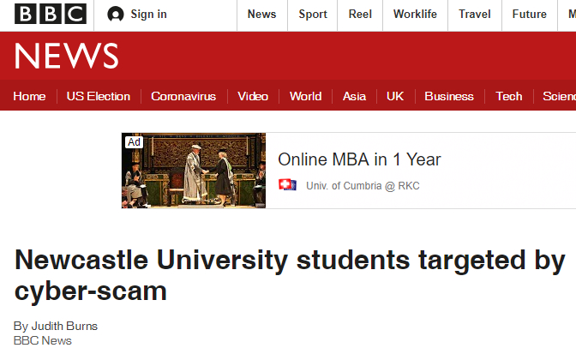The width and height of the screenshot is (576, 354).
Task: Click the BBC logo
Action: 51,15
